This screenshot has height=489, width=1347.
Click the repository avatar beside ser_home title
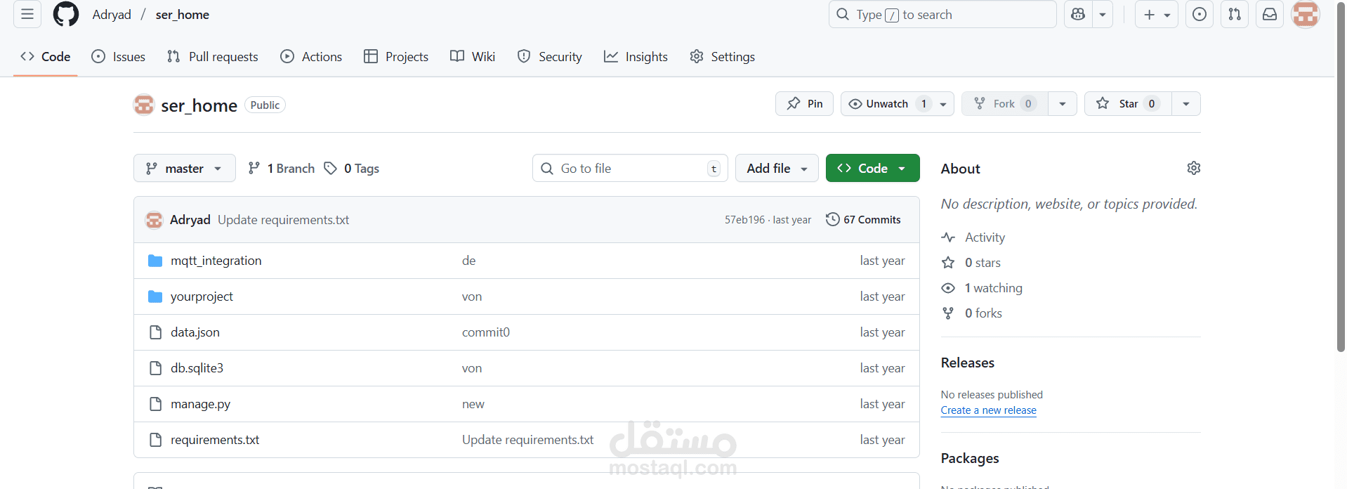144,105
